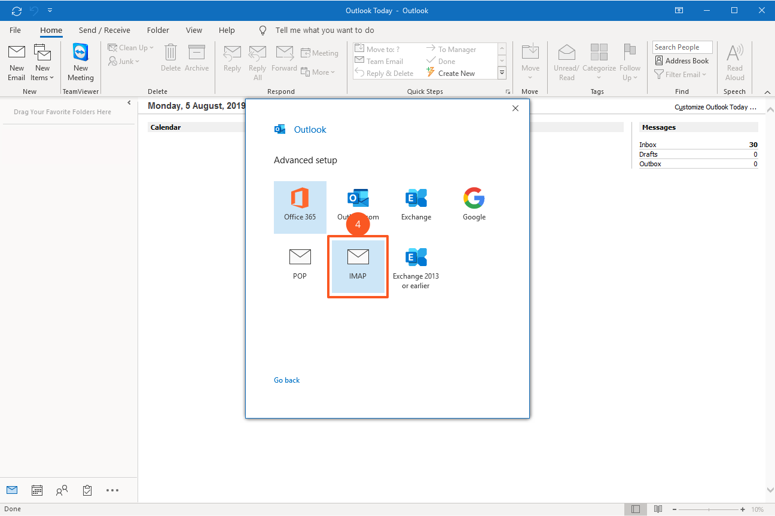Click the Search People field
Screen dimensions: 775x516
682,47
